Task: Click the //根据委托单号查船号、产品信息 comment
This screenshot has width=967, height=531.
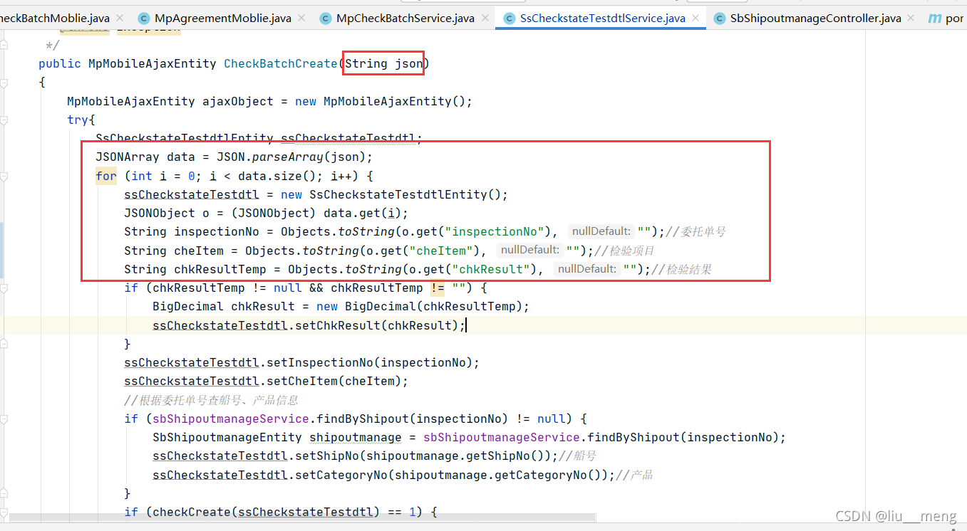Action: [211, 400]
